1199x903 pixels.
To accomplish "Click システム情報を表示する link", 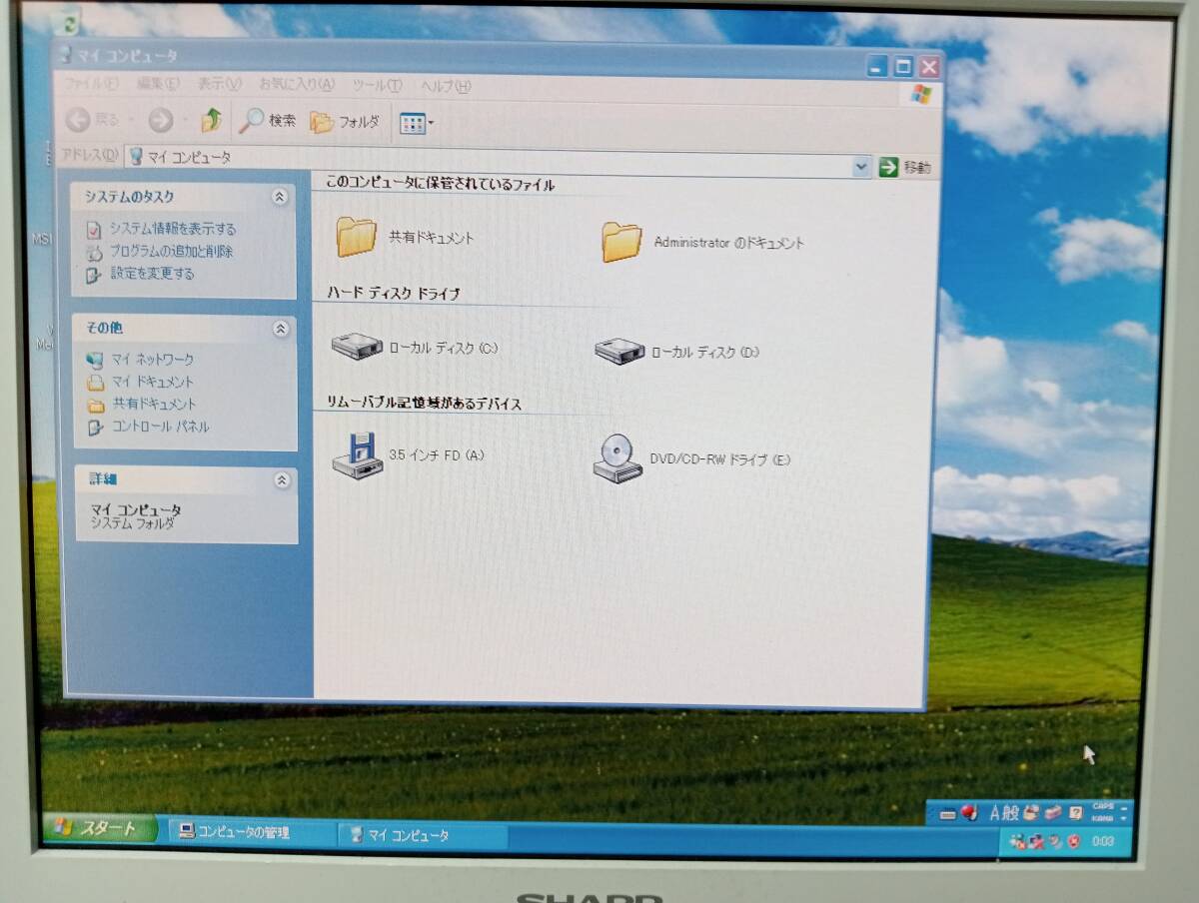I will 173,230.
